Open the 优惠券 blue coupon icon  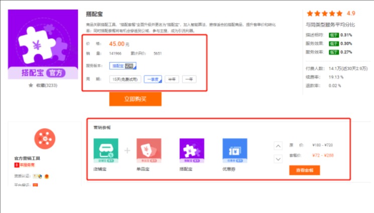235,150
